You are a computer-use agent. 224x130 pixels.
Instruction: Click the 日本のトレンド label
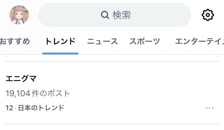tap(41, 108)
